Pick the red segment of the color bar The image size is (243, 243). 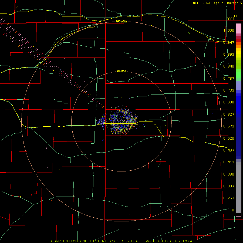[238, 40]
